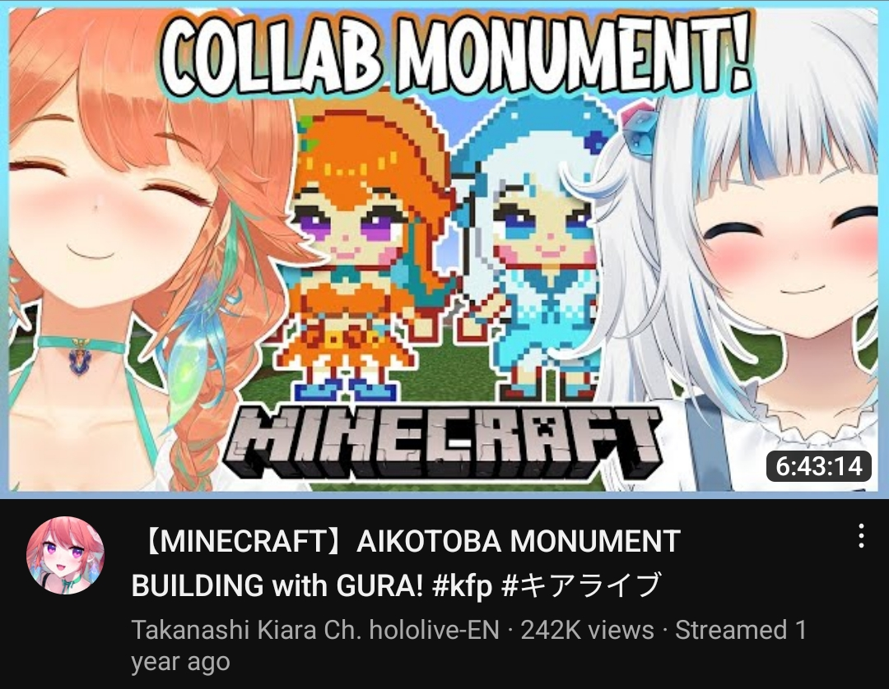Tap Takanashi Kiara's round channel avatar
The image size is (889, 689).
66,555
